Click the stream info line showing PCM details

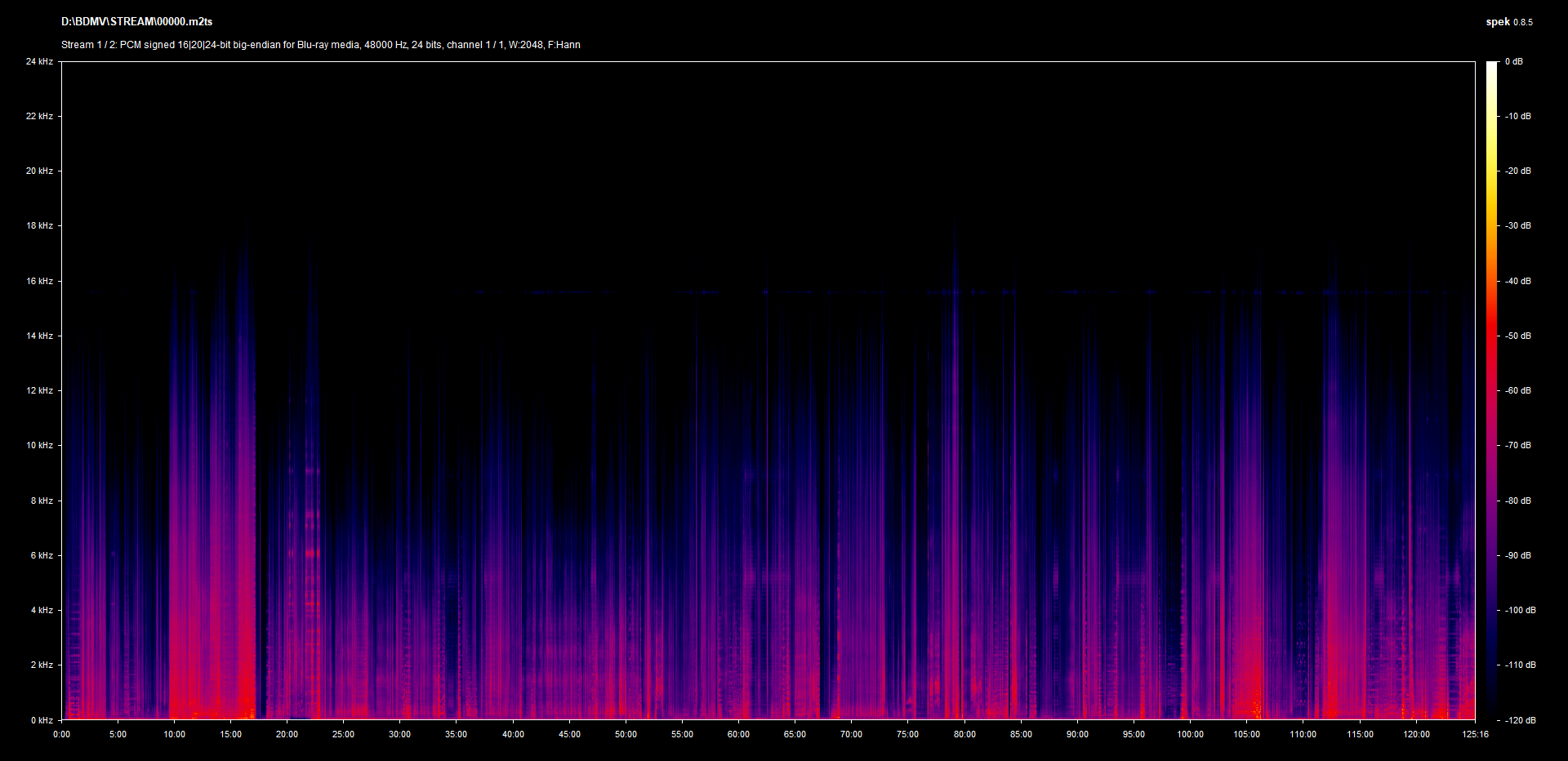click(x=320, y=45)
